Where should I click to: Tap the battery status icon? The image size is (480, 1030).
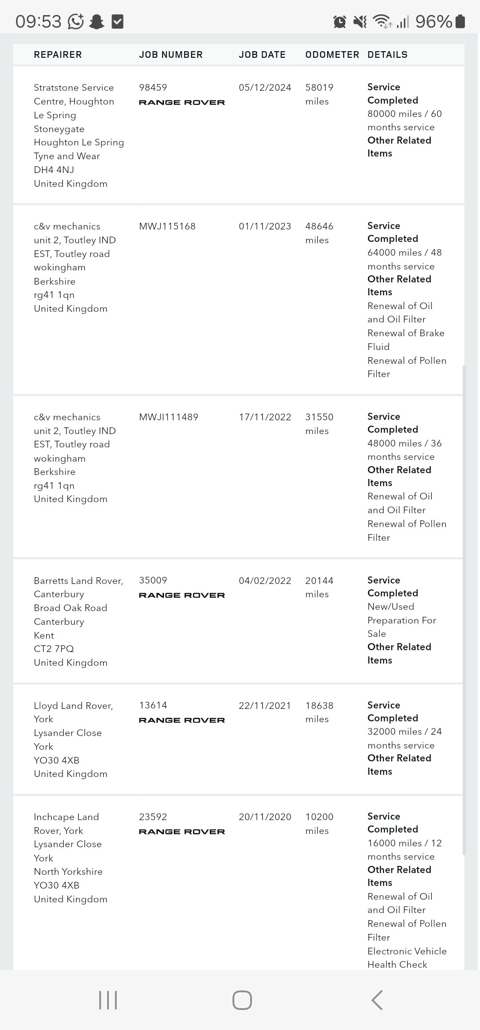[x=460, y=21]
